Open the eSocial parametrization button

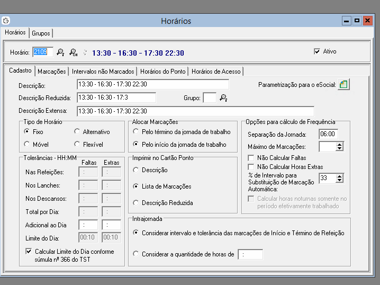(343, 84)
